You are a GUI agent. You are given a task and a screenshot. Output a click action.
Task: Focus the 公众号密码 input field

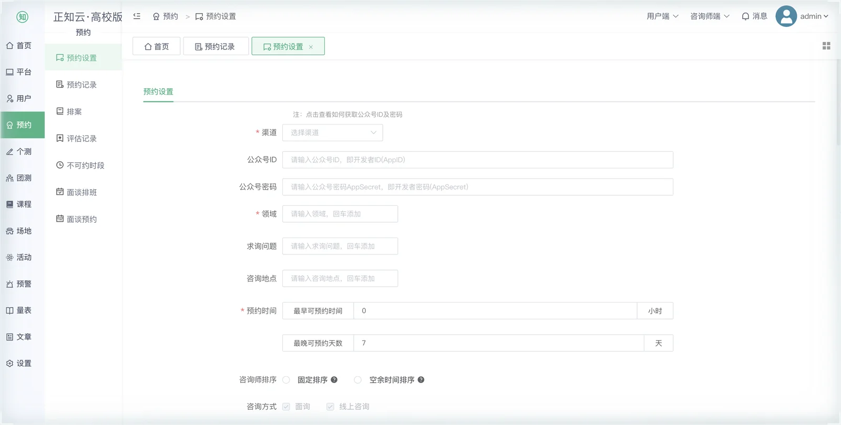tap(478, 187)
